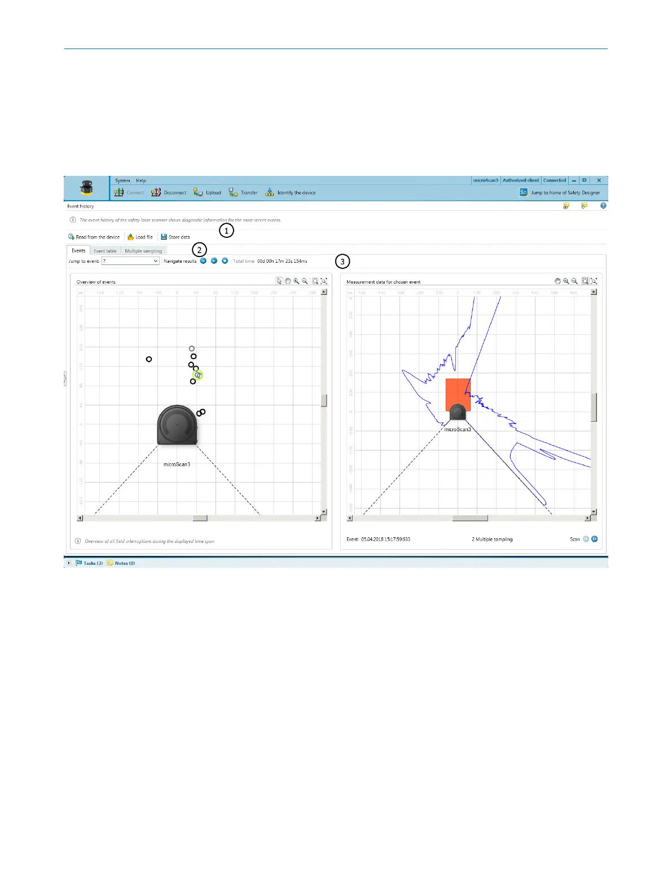Play navigate results button

(214, 260)
